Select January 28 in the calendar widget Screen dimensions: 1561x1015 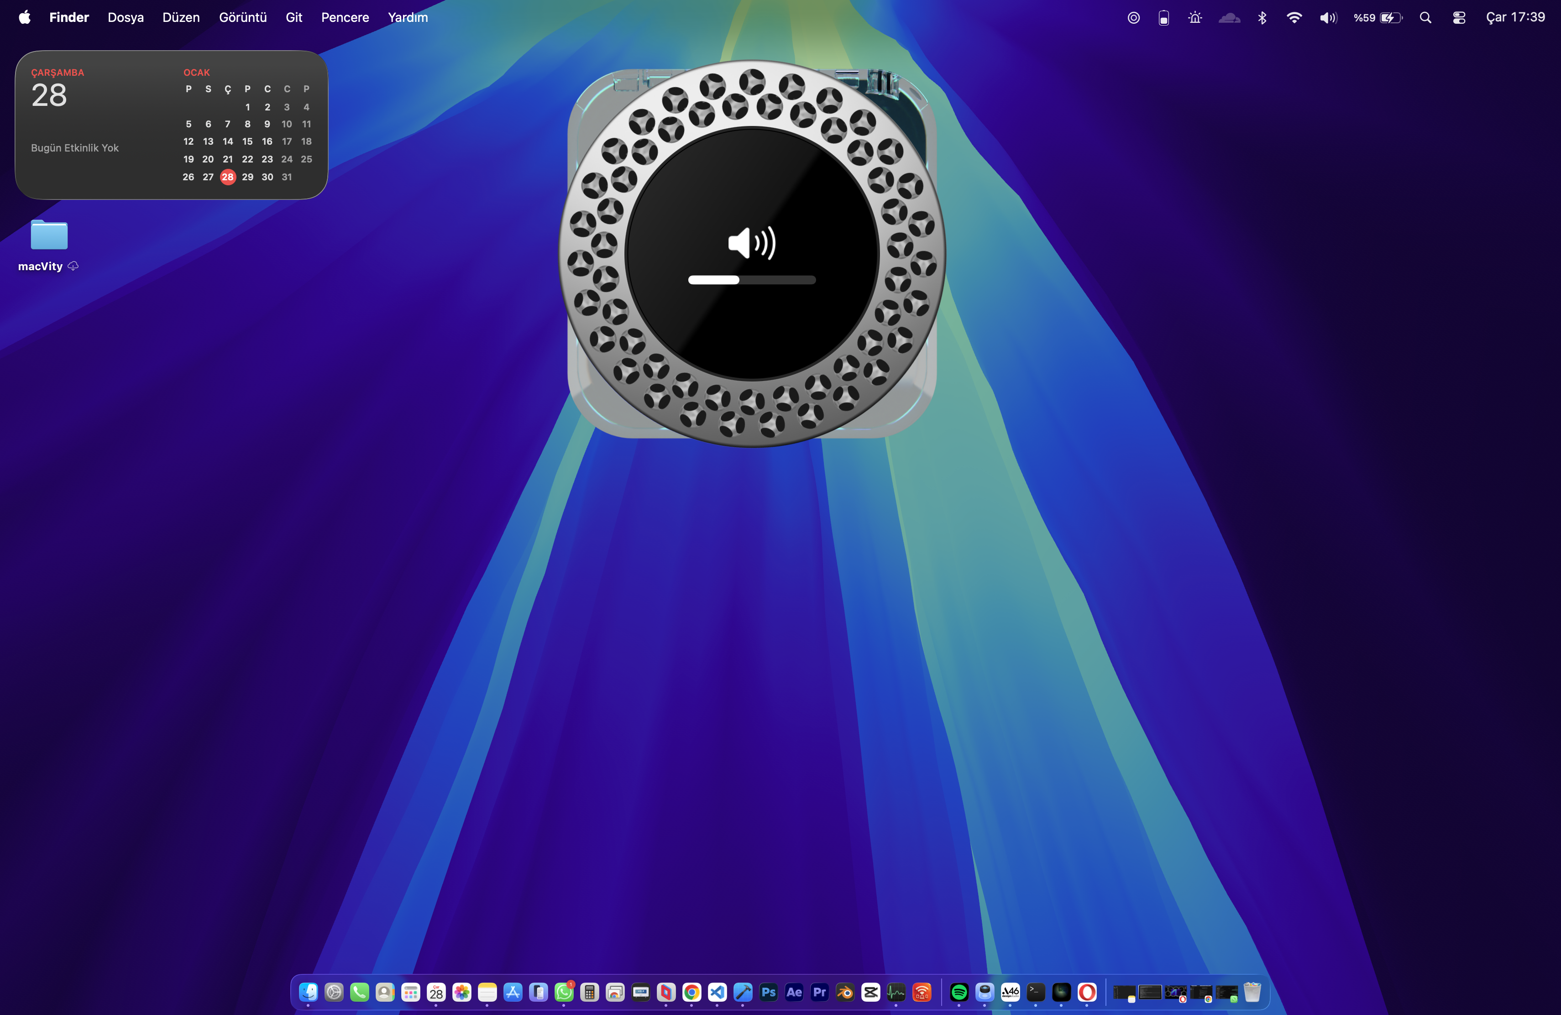(x=228, y=176)
